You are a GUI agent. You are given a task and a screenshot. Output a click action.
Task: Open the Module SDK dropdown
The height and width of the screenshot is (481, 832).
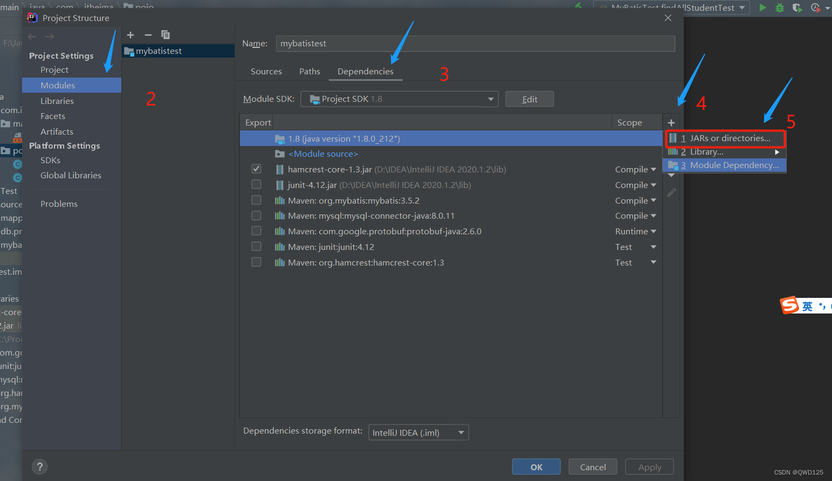coord(399,99)
